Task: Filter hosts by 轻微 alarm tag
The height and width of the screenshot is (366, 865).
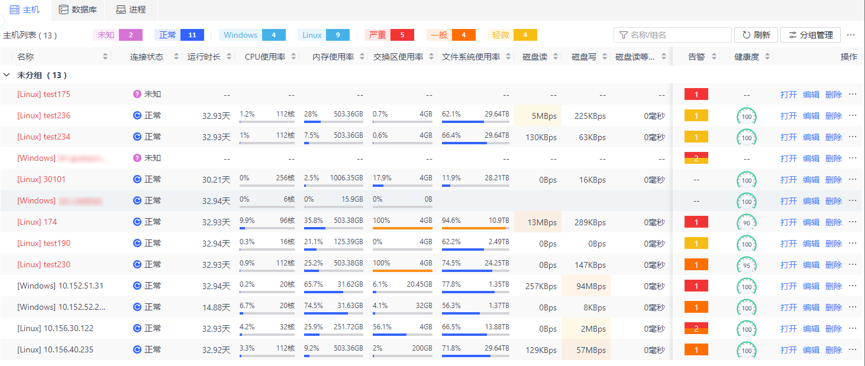Action: [x=512, y=35]
